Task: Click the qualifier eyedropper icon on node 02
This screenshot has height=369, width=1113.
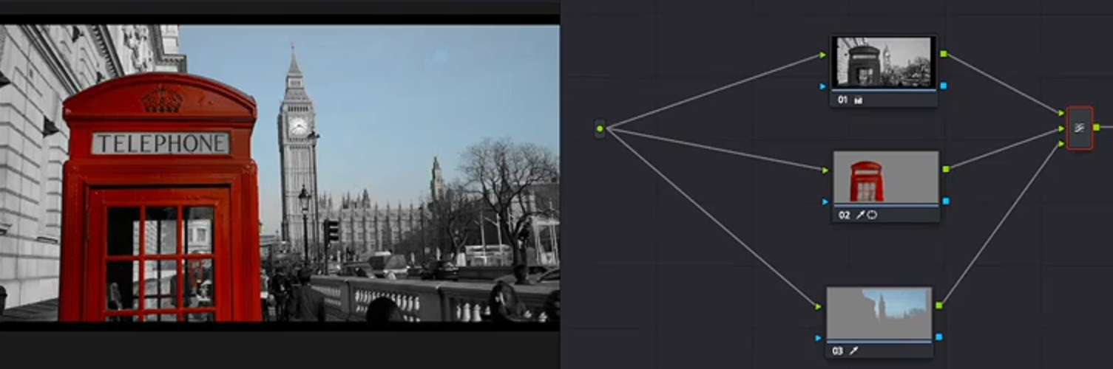Action: (861, 215)
